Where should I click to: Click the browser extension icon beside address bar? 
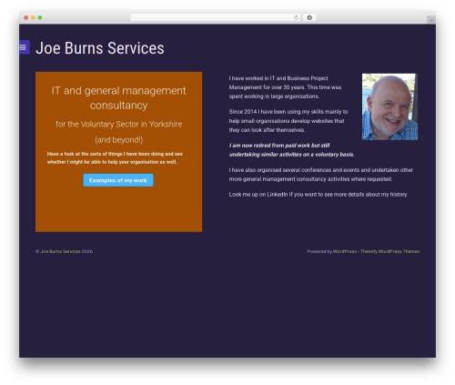tap(309, 18)
